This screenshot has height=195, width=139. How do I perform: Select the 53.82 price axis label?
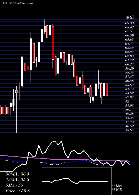[x=130, y=93]
